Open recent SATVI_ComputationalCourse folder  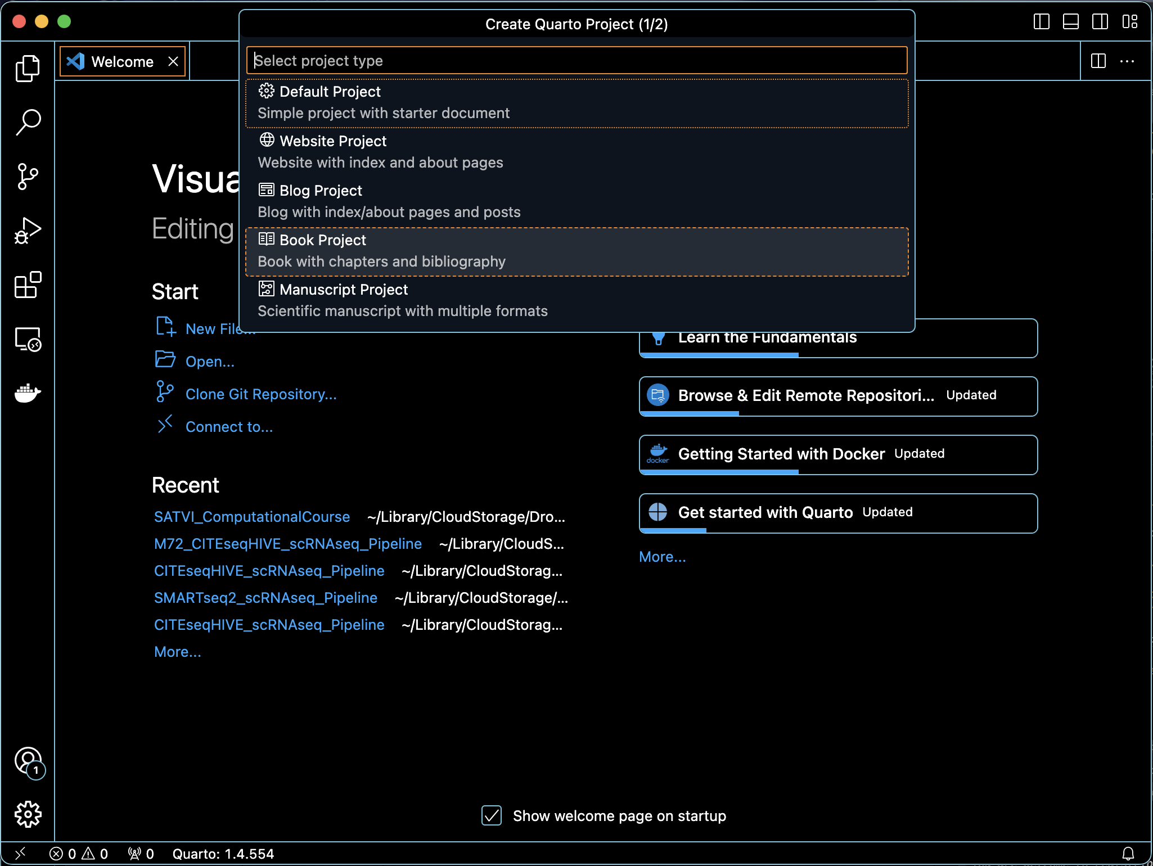[x=252, y=517]
